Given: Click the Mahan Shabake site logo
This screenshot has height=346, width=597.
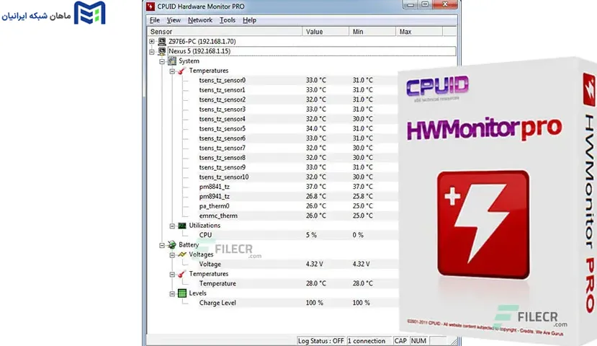Looking at the screenshot, I should 54,13.
